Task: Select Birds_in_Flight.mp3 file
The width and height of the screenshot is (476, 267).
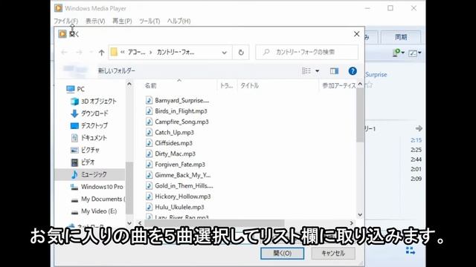Action: [177, 111]
